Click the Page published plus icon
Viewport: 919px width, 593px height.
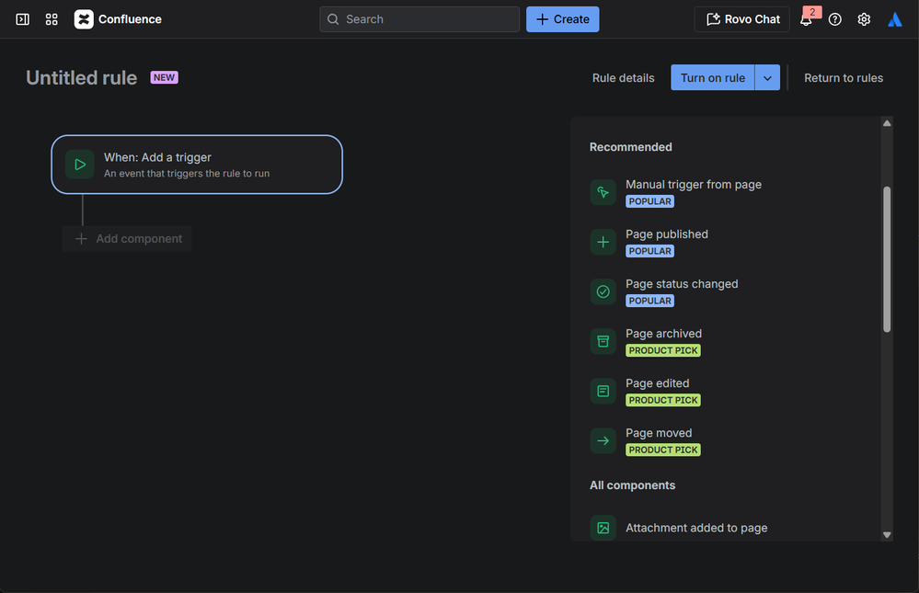point(603,242)
